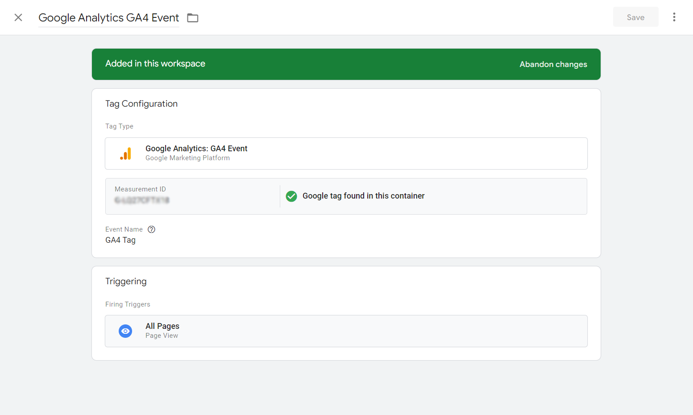Click the green checkmark status icon
Screen dimensions: 693x415
click(x=291, y=196)
